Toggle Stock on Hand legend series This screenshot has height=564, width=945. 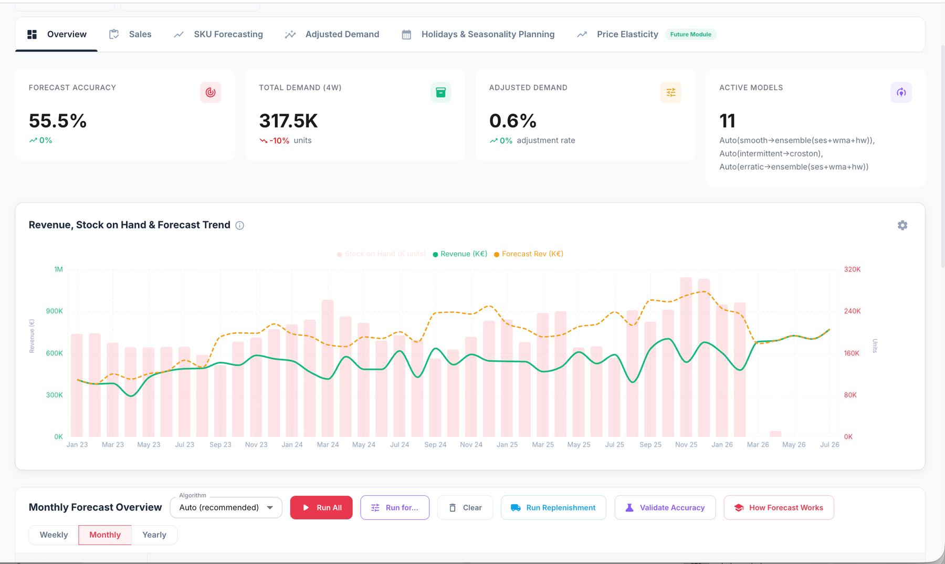coord(381,254)
